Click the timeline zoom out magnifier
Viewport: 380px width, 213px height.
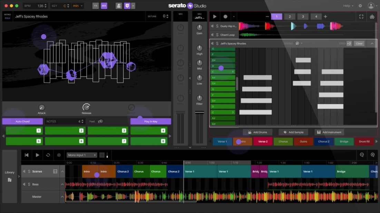[362, 155]
